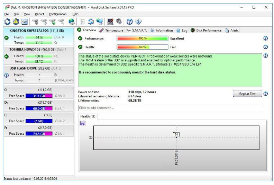Click the two networked computers toolbar icon
This screenshot has width=274, height=185.
pos(100,21)
